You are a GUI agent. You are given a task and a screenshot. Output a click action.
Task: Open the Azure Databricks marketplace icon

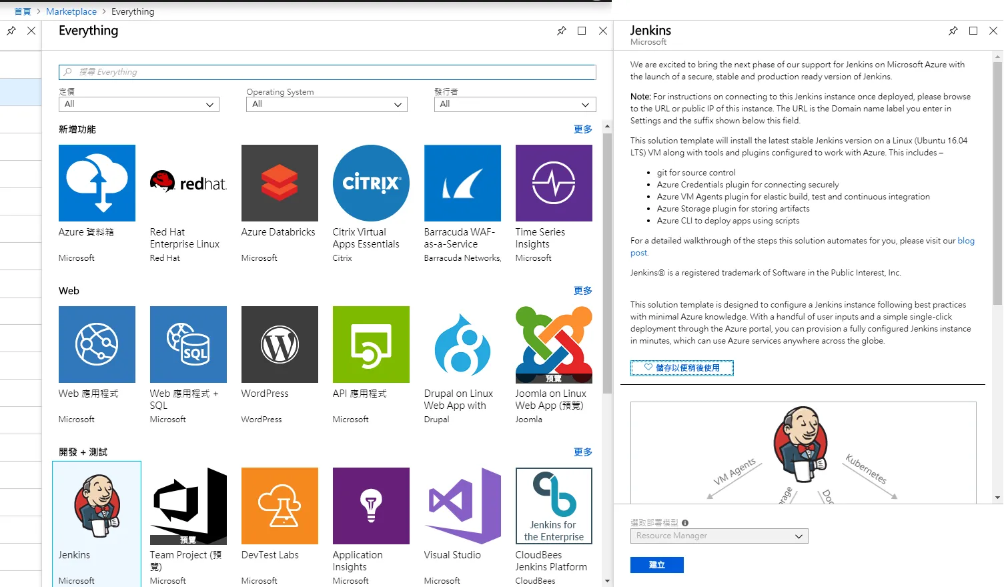click(280, 183)
